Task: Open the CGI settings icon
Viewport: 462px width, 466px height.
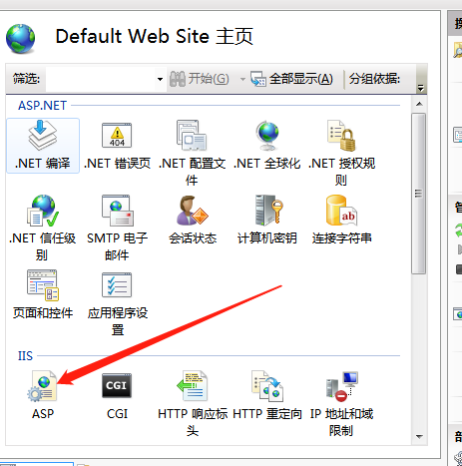Action: tap(117, 386)
